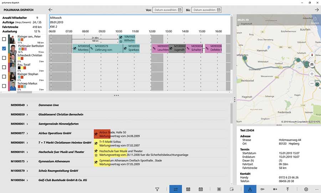Click the Bis field calendar icon
This screenshot has width=321, height=193.
(x=218, y=10)
